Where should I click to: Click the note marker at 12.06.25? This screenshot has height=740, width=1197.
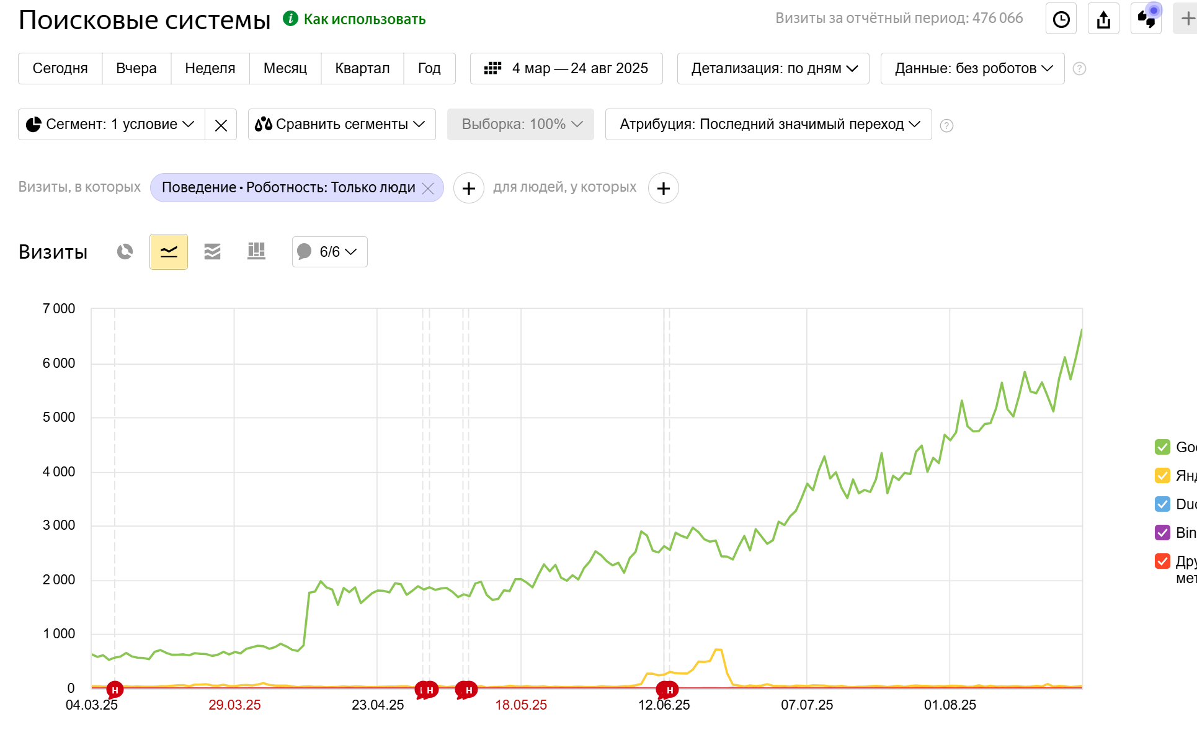669,690
